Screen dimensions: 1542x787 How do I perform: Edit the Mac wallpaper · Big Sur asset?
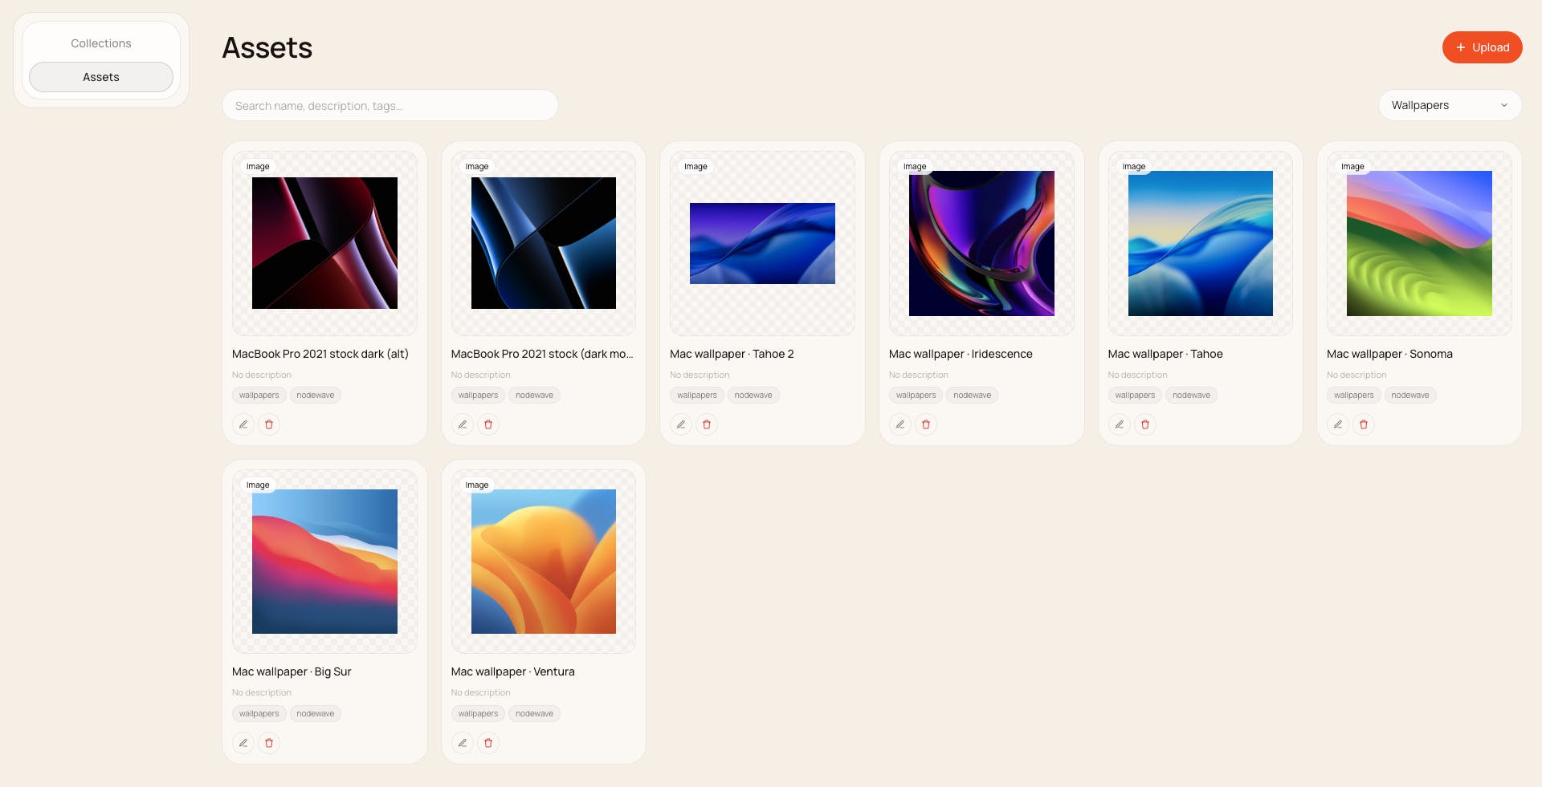[243, 743]
